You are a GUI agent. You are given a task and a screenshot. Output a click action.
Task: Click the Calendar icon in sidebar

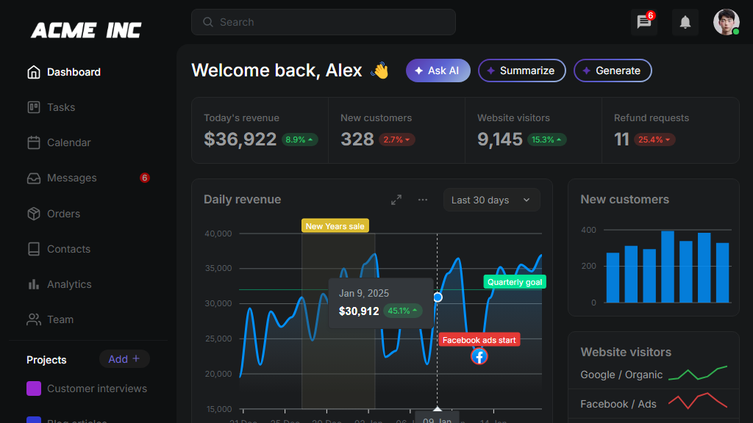coord(34,142)
